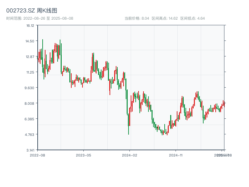Image resolution: width=249 pixels, height=187 pixels.
Task: Click the 14.50 y-axis tick label
Action: tap(30, 41)
